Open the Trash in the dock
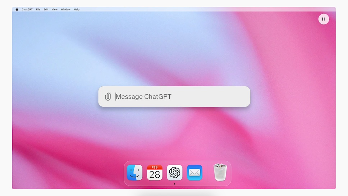 [x=220, y=173]
